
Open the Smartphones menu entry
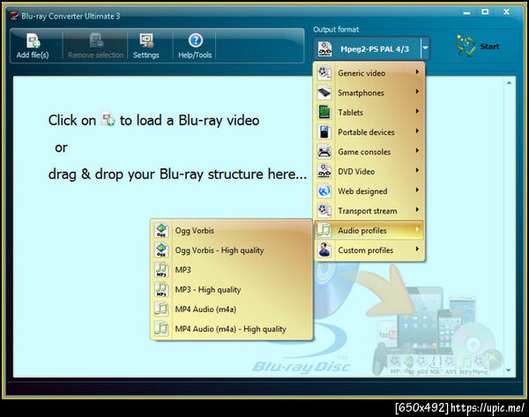(x=369, y=93)
